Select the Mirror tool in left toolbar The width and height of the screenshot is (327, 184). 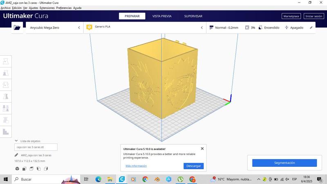[6, 96]
